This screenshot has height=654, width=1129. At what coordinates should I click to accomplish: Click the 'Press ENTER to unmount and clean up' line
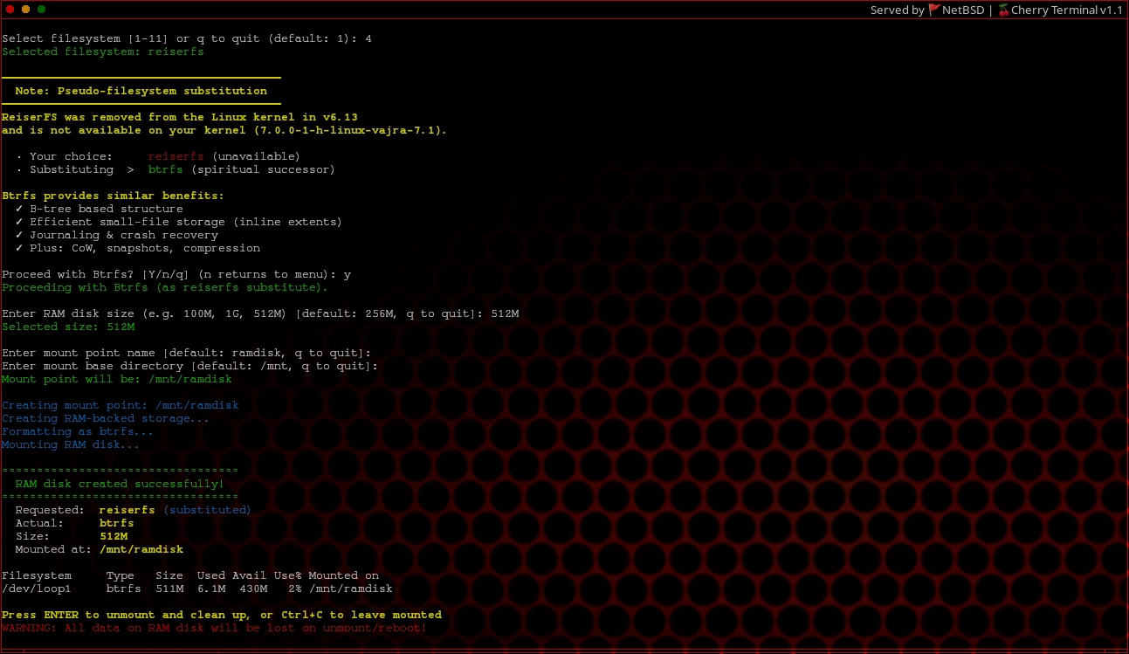pyautogui.click(x=222, y=615)
